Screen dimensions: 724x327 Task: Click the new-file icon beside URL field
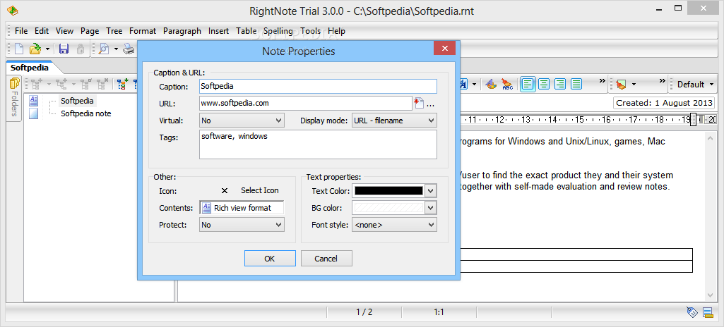tap(419, 103)
